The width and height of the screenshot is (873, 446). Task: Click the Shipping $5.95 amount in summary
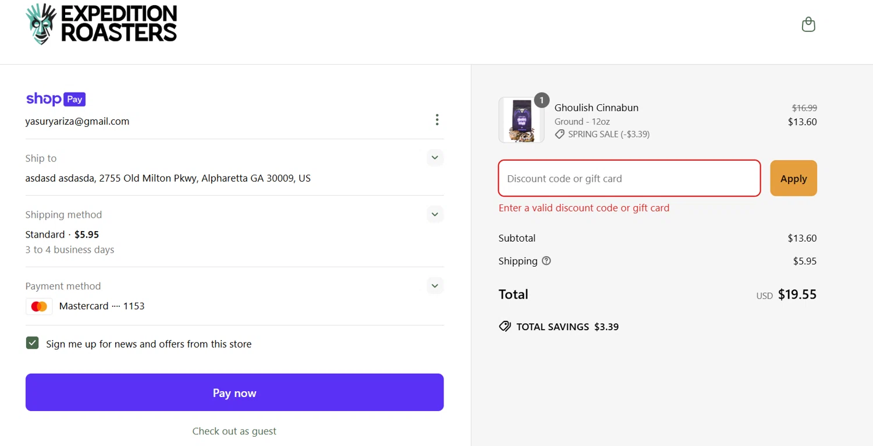[x=805, y=261]
